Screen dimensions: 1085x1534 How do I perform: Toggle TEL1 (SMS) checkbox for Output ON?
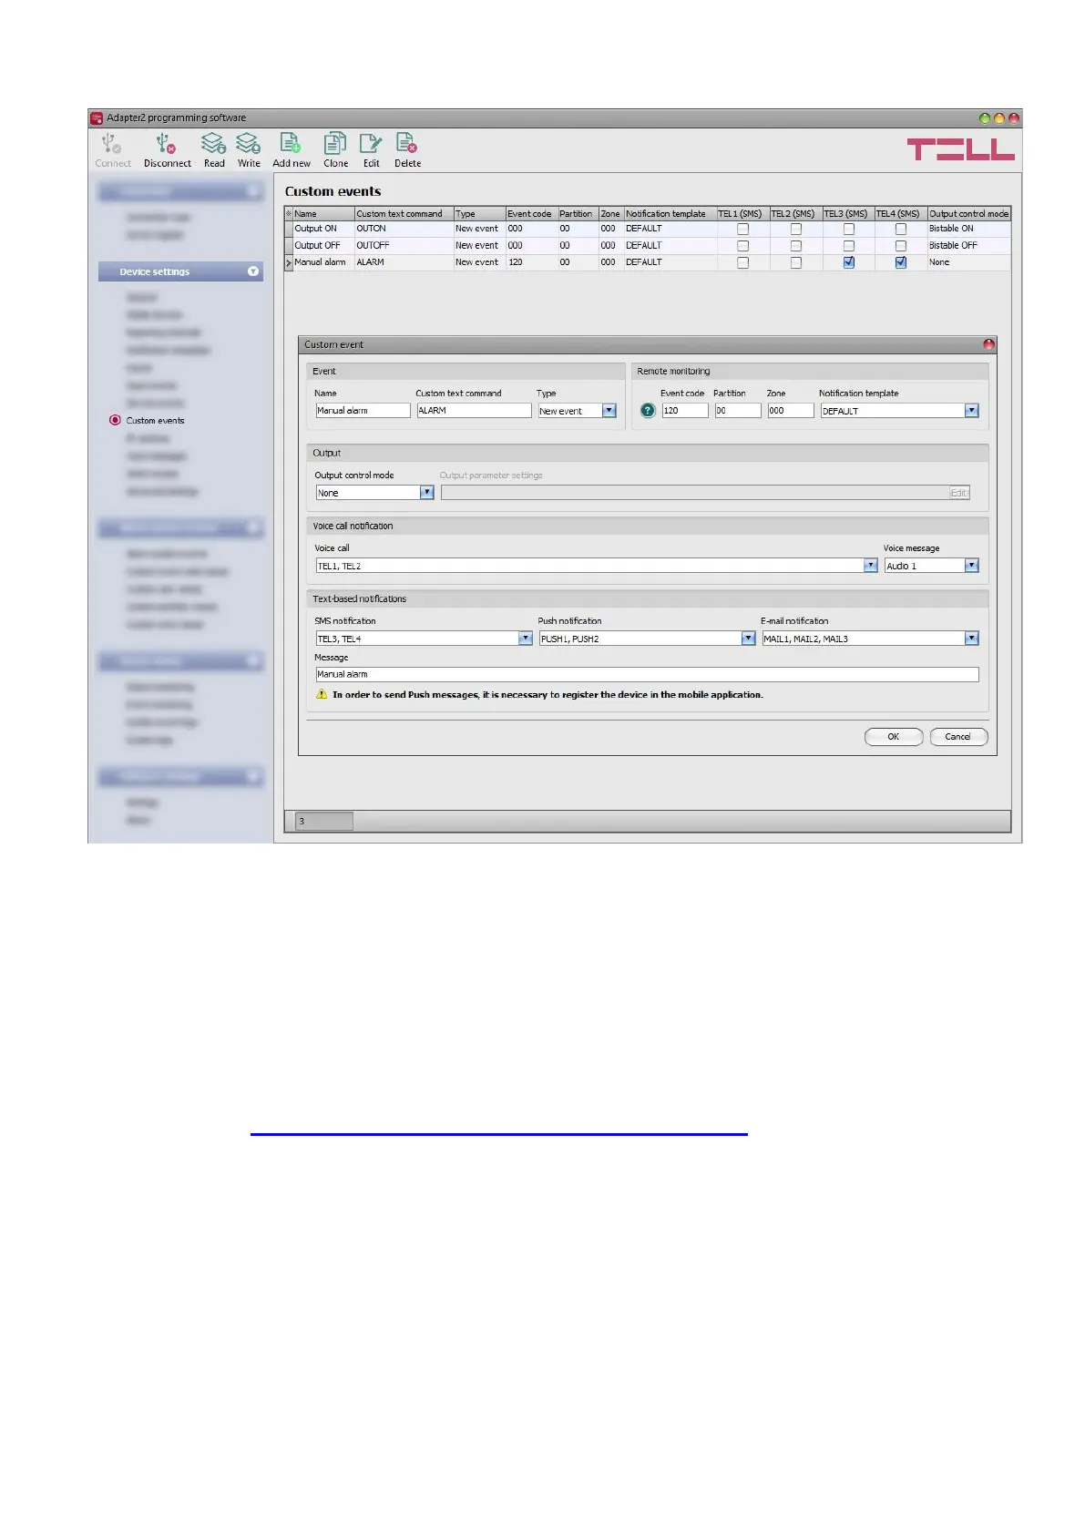[x=743, y=230]
